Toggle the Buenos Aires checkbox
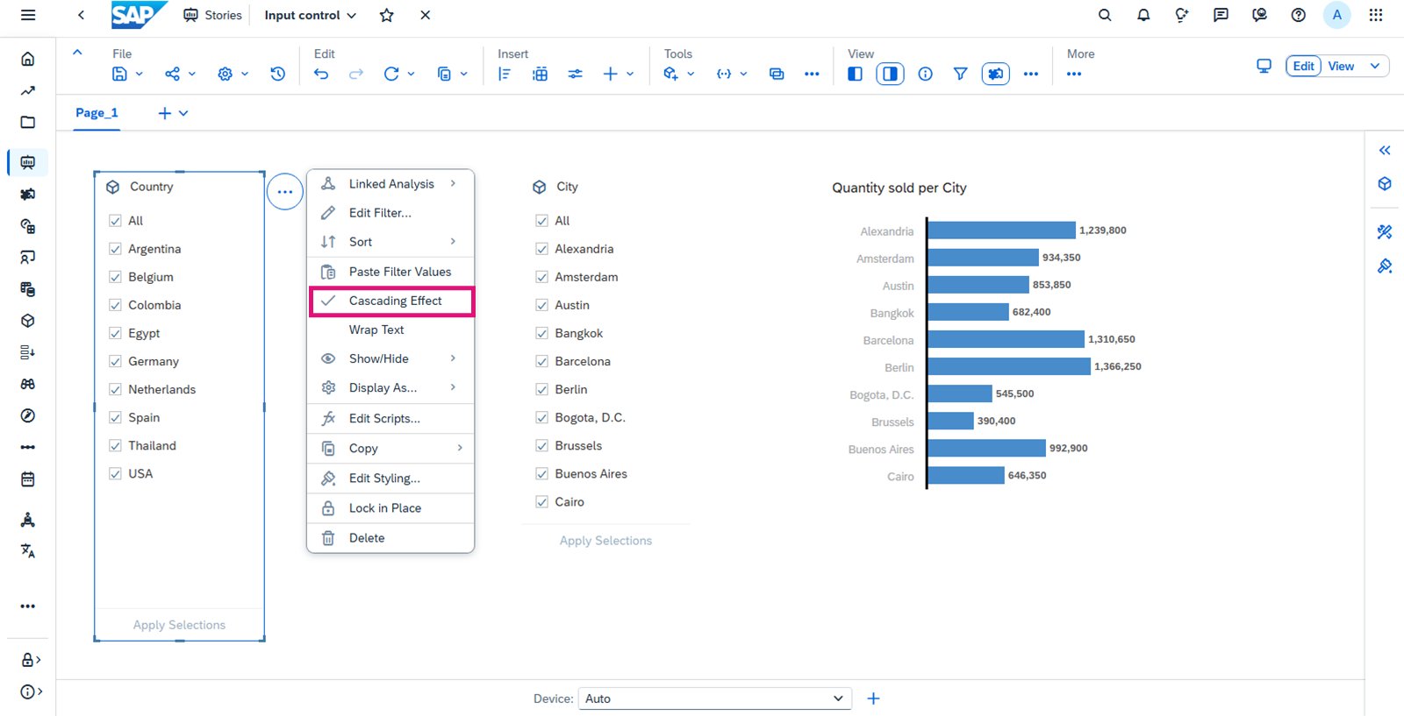Screen dimensions: 1404x716 pos(541,473)
